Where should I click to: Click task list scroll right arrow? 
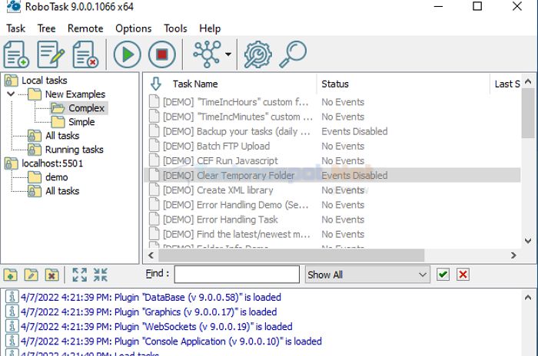[513, 255]
